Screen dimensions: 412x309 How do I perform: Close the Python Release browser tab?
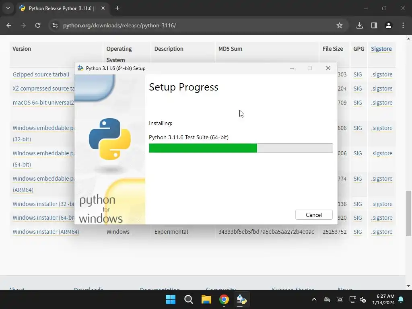coord(103,8)
